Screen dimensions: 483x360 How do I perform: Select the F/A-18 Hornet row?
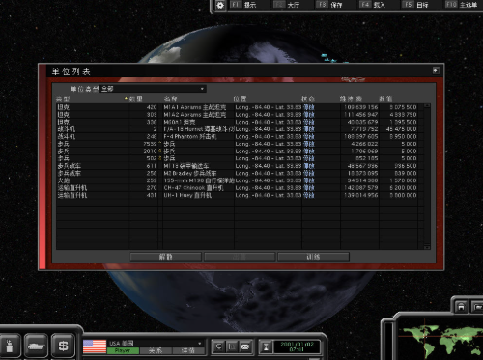pos(240,129)
